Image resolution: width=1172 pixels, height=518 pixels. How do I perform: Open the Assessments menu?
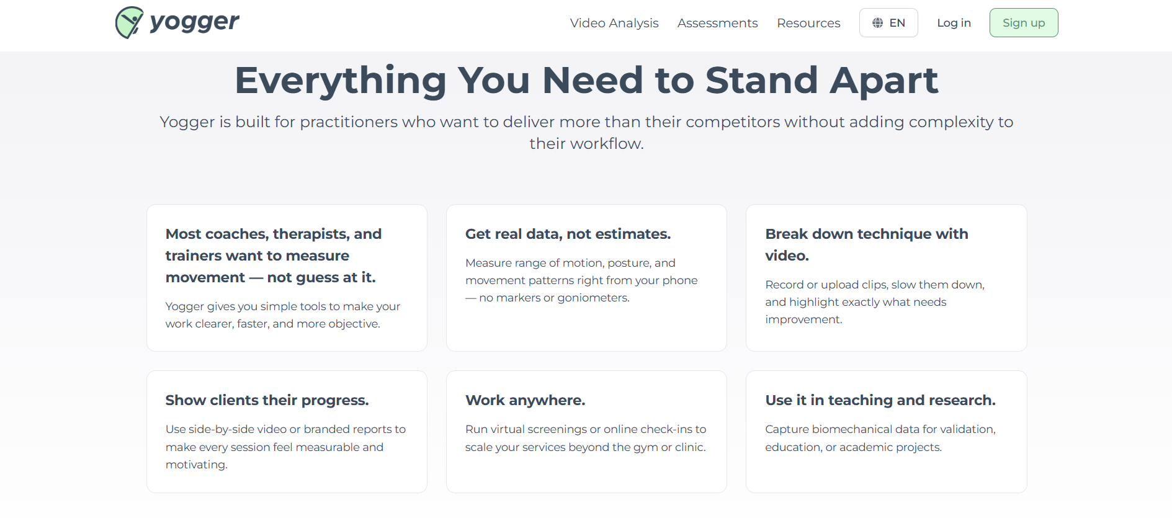[718, 23]
